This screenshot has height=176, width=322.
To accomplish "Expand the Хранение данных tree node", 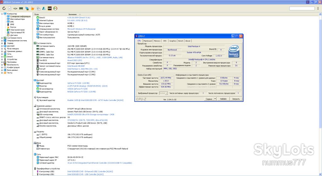I will pyautogui.click(x=2, y=51).
